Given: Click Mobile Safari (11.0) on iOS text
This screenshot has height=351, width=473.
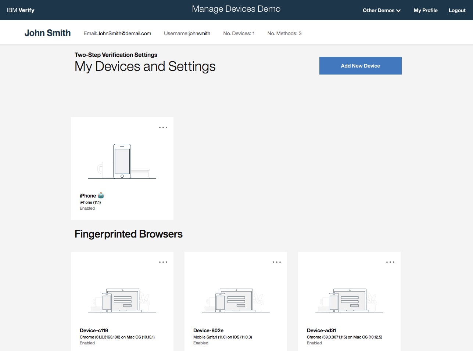Looking at the screenshot, I should click(223, 337).
